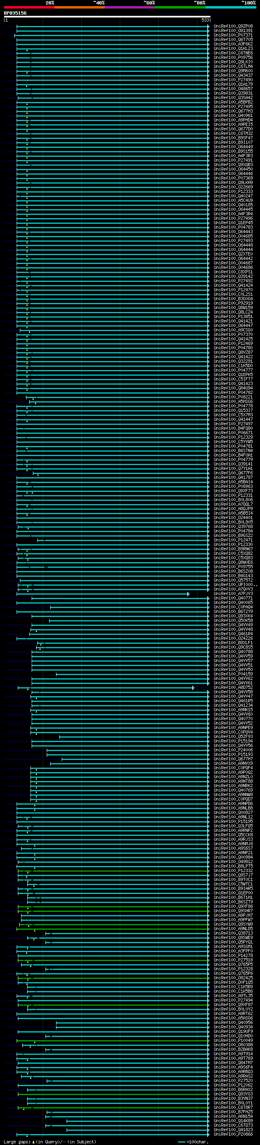Select hit UniRef100_Q6T705
Screen dimensions: 260x1145
pyautogui.click(x=233, y=39)
